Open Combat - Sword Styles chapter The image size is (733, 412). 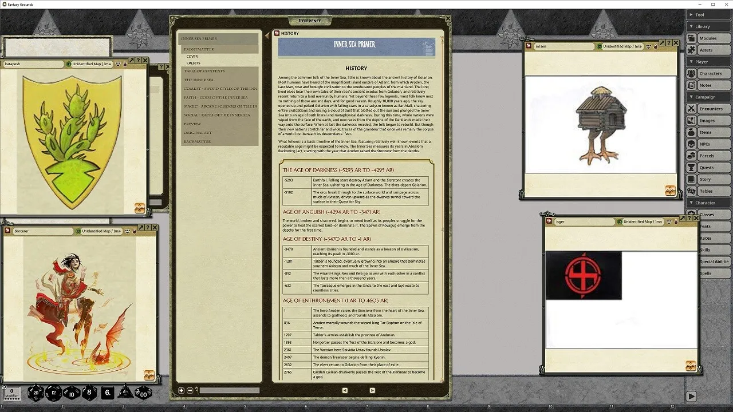click(220, 89)
